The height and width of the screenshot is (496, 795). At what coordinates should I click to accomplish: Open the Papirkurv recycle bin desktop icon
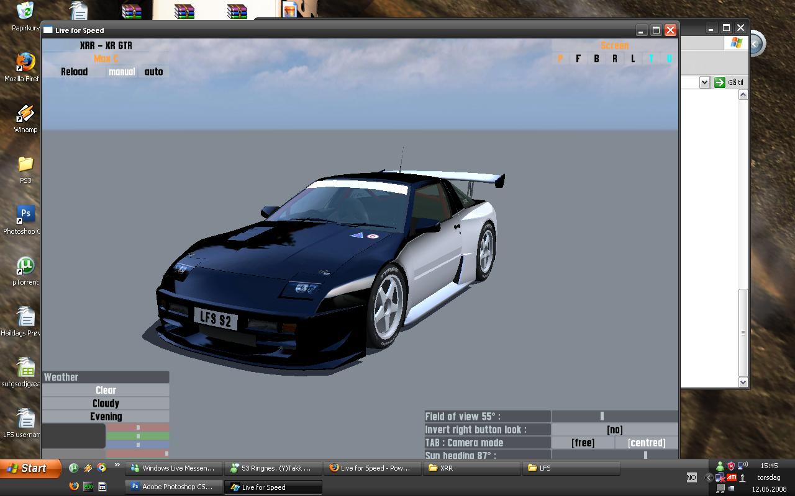(25, 16)
